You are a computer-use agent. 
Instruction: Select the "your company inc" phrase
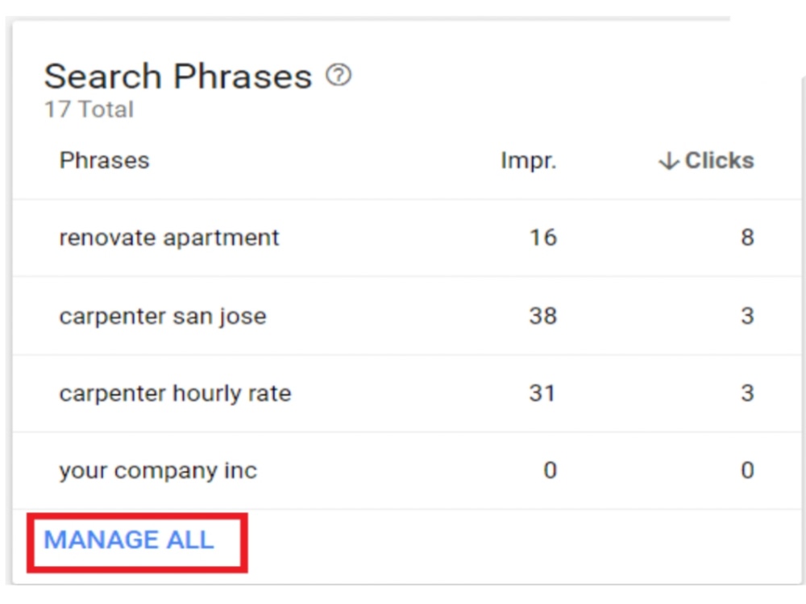point(158,470)
